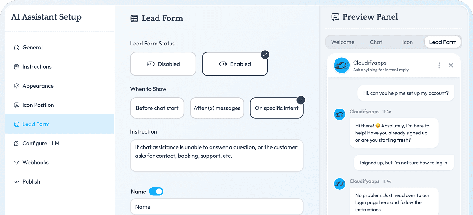Click the Instruction text area

pos(217,156)
